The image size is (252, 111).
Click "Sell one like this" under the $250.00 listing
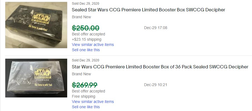pos(86,50)
